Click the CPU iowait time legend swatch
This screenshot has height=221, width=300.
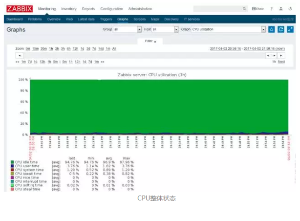[x=12, y=174]
